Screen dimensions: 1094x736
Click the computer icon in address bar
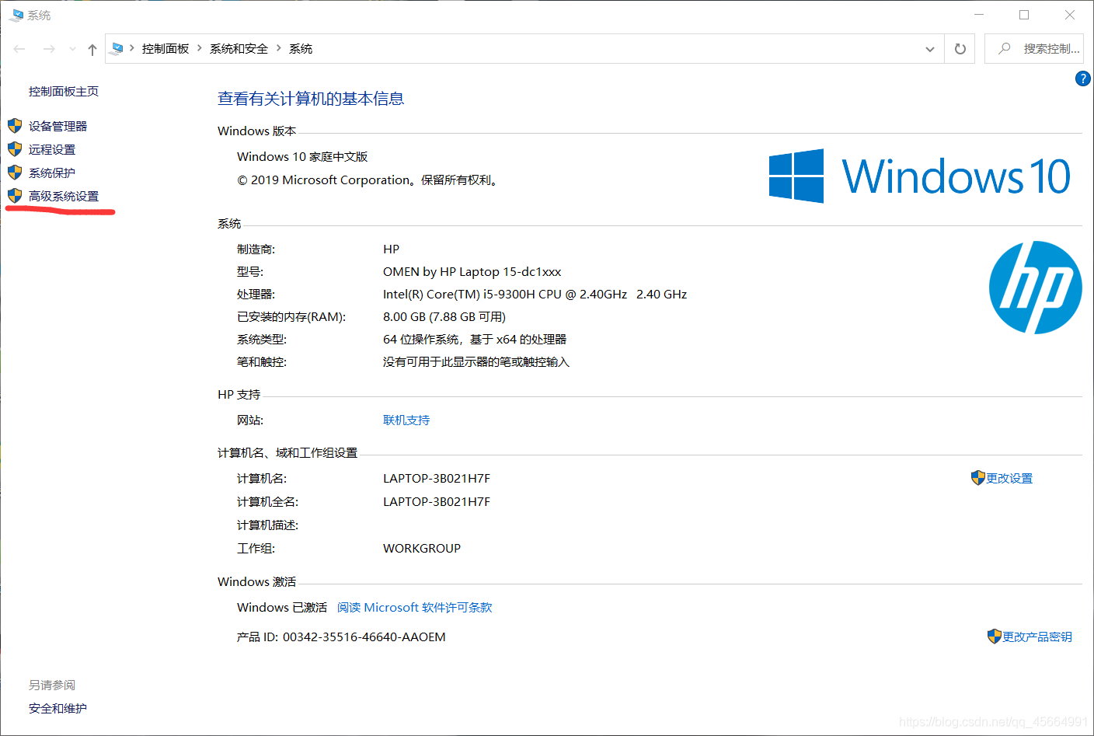point(117,48)
